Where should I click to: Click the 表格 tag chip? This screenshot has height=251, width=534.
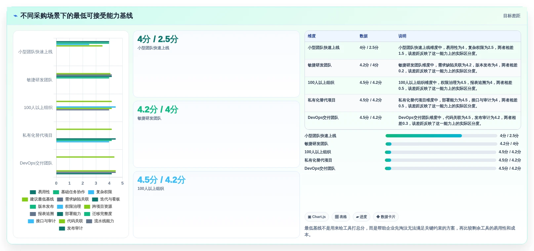341,217
